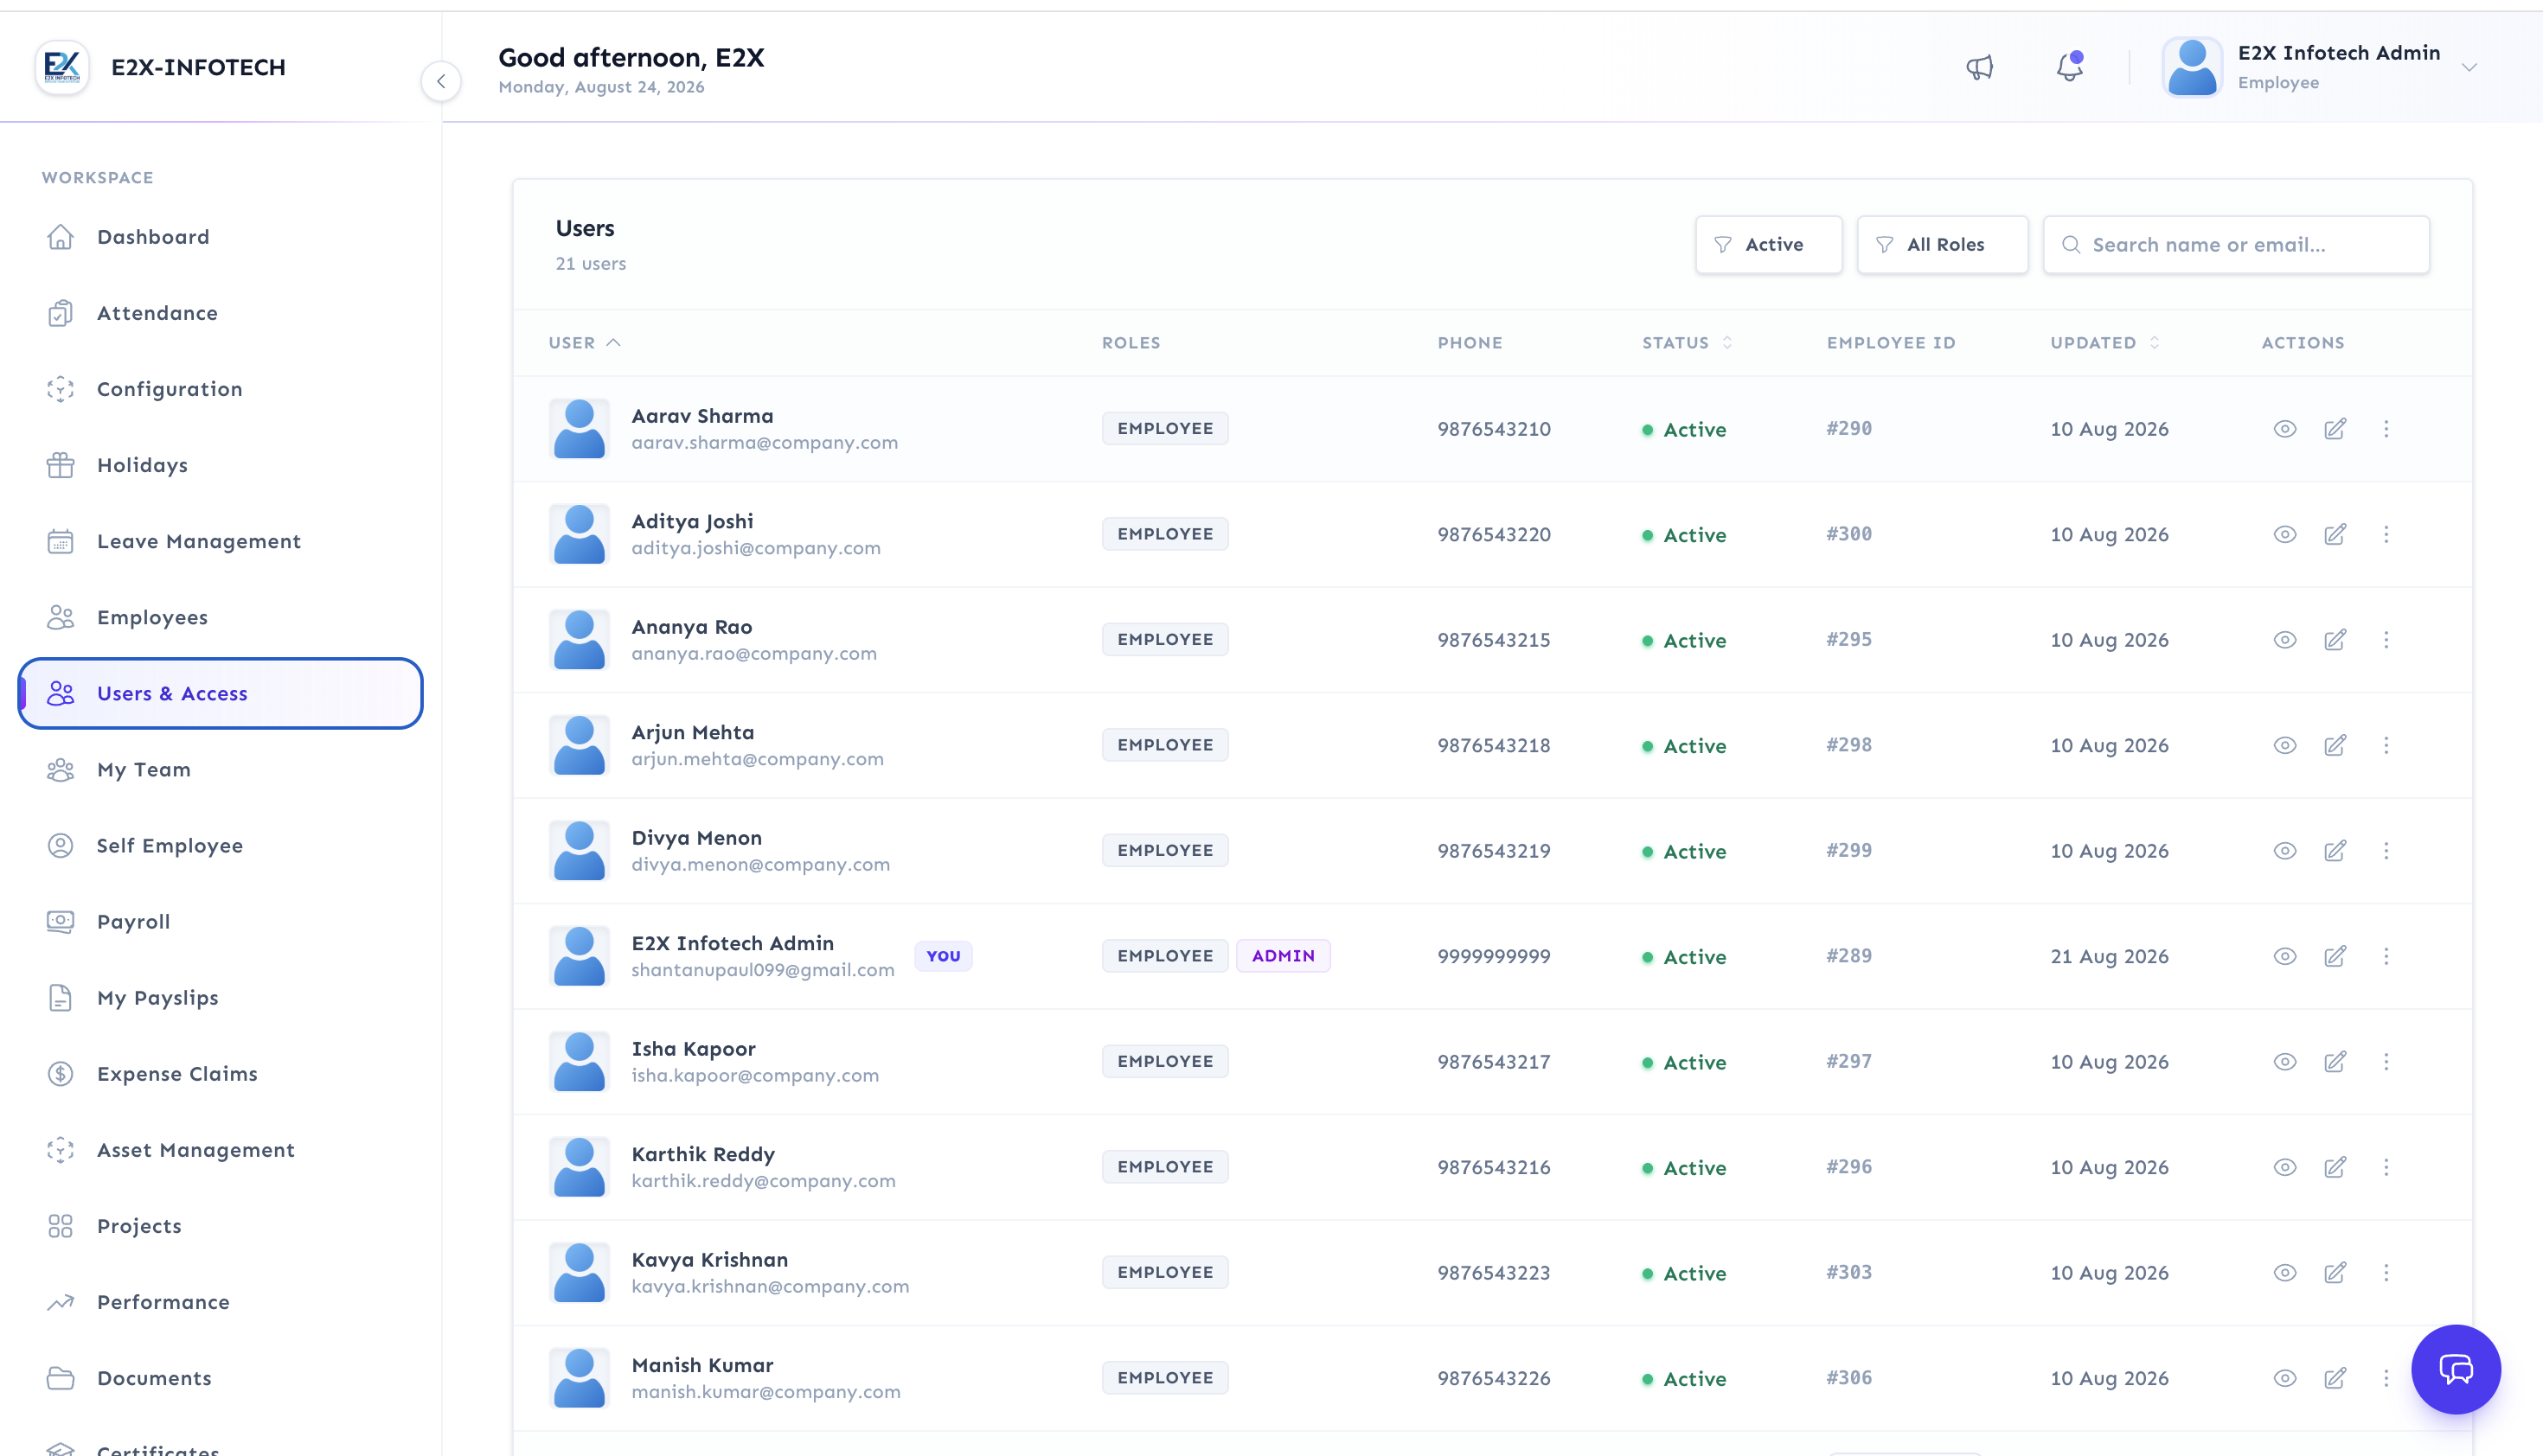Open the Payroll section
This screenshot has height=1456, width=2543.
(220, 921)
